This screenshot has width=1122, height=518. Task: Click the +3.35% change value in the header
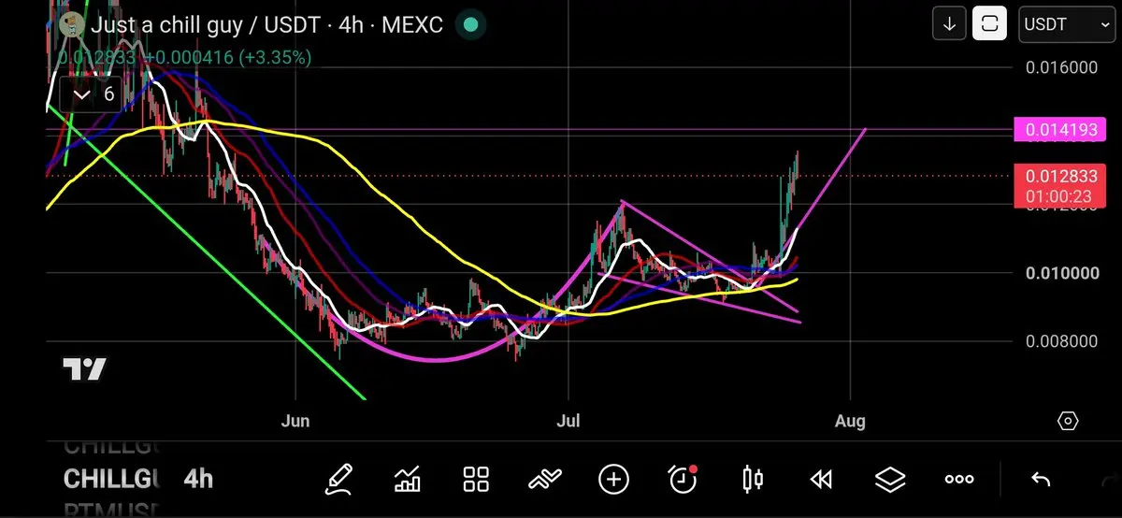275,57
